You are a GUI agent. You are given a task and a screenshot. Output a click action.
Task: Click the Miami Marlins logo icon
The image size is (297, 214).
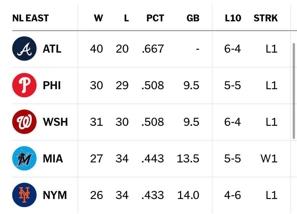coord(24,158)
